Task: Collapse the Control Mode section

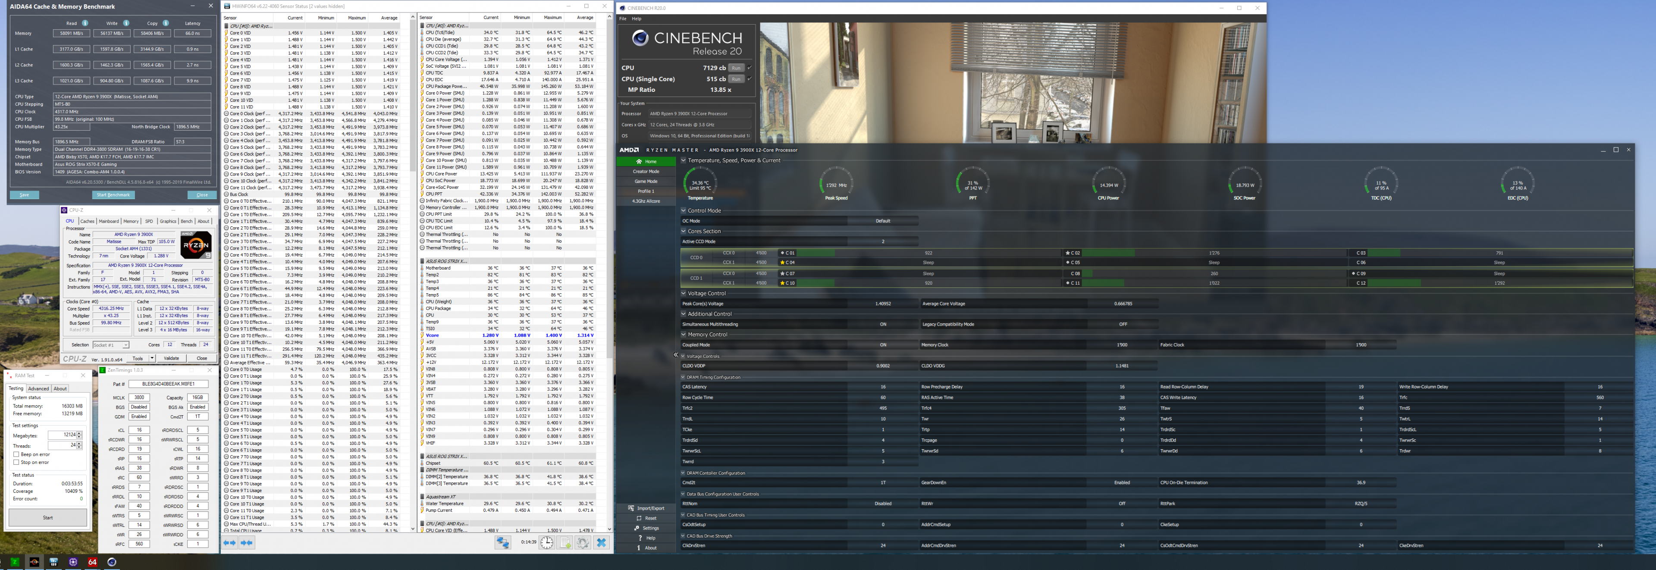Action: (684, 211)
